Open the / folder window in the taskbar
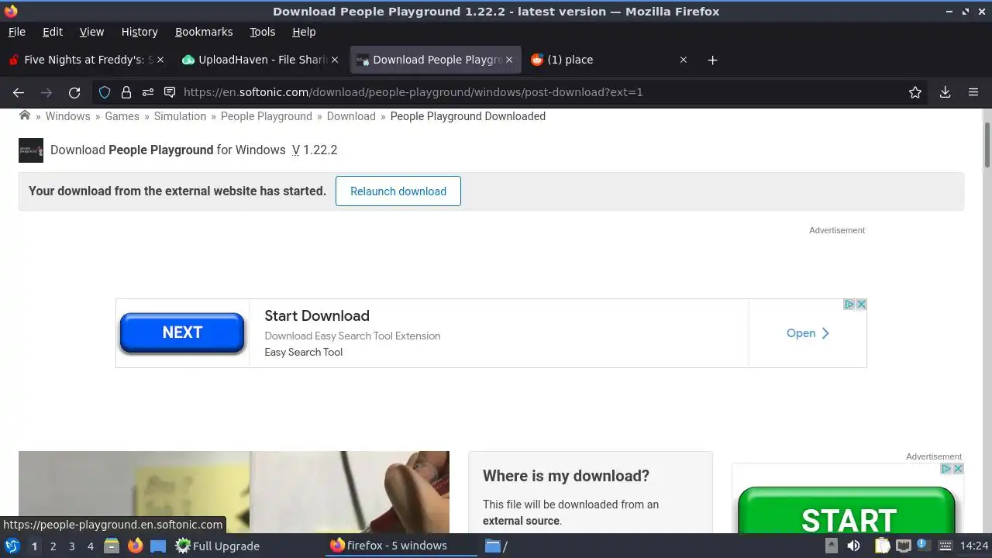 pos(496,546)
